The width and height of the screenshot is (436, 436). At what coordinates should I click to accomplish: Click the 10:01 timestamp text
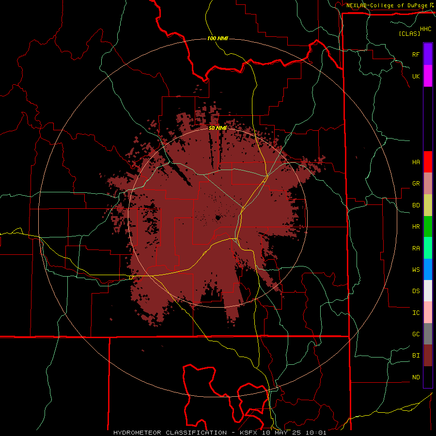click(x=316, y=433)
